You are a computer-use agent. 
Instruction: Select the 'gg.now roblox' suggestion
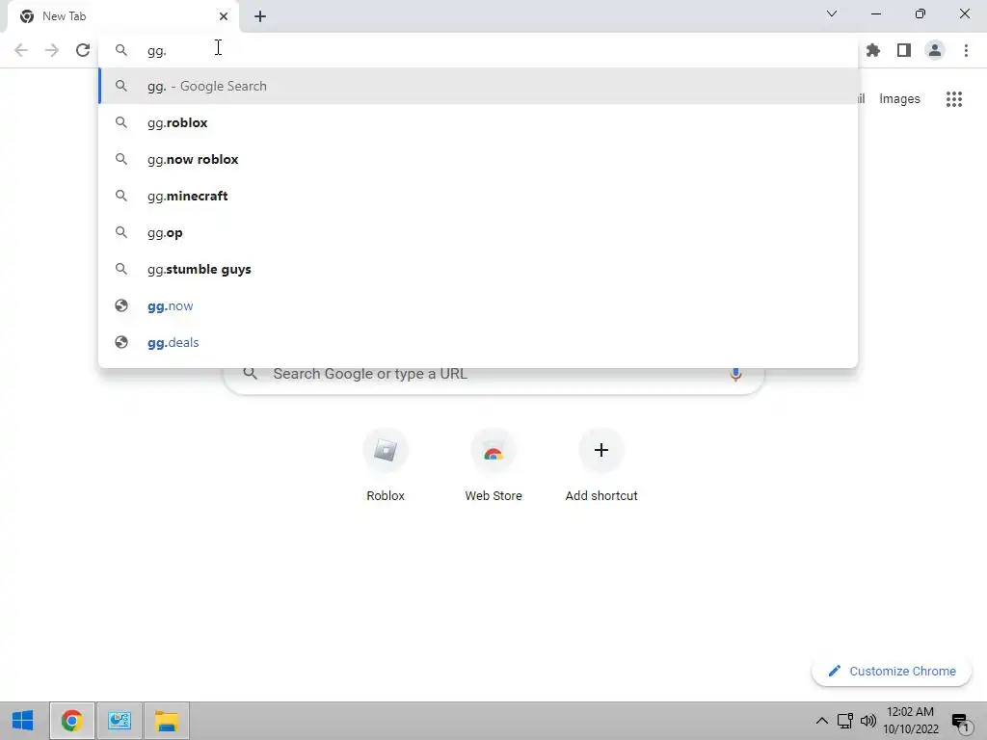[x=478, y=159]
